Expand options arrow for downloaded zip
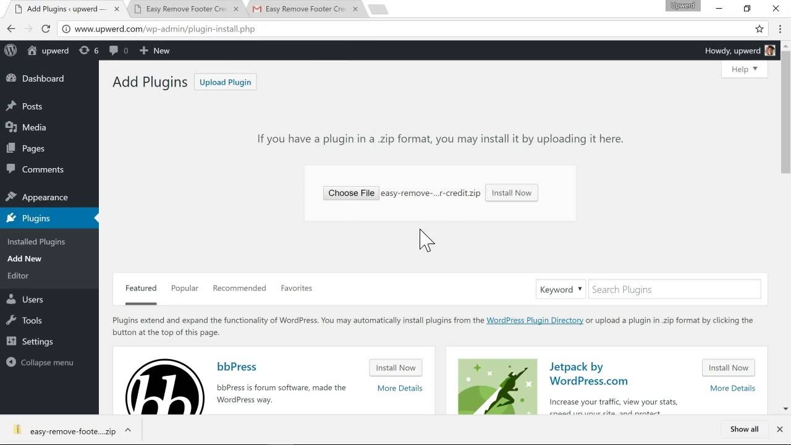Image resolution: width=791 pixels, height=445 pixels. [128, 430]
